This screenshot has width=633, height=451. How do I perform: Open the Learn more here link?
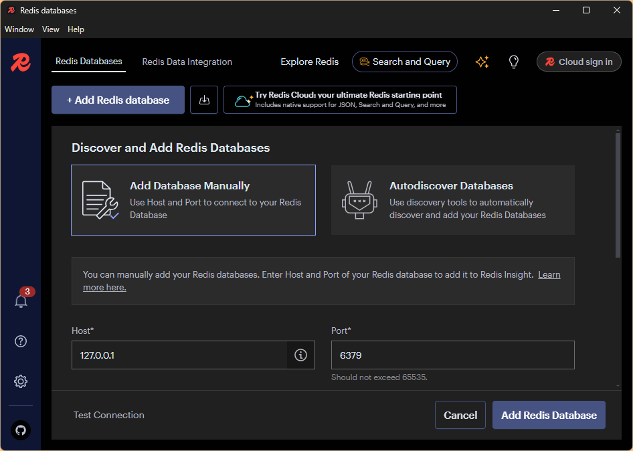coord(549,275)
